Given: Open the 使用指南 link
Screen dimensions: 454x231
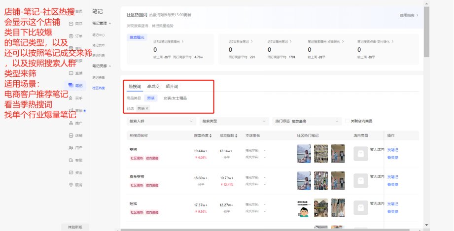Looking at the screenshot, I should coord(409,15).
